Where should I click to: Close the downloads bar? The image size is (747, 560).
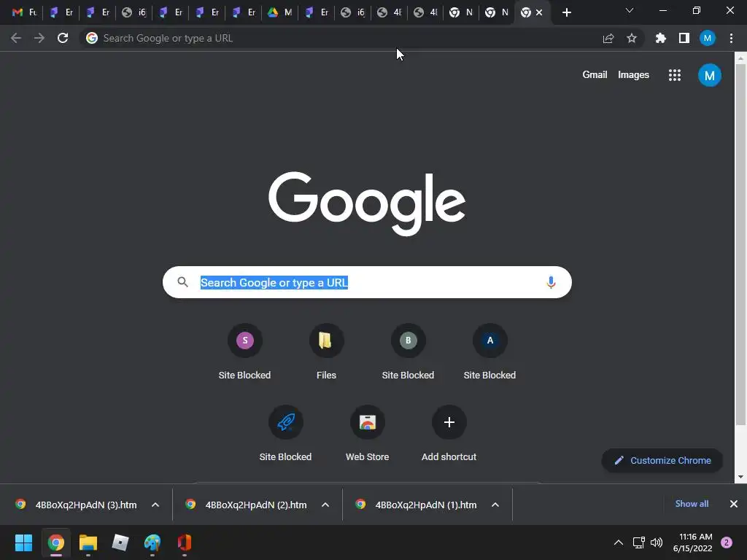point(734,504)
